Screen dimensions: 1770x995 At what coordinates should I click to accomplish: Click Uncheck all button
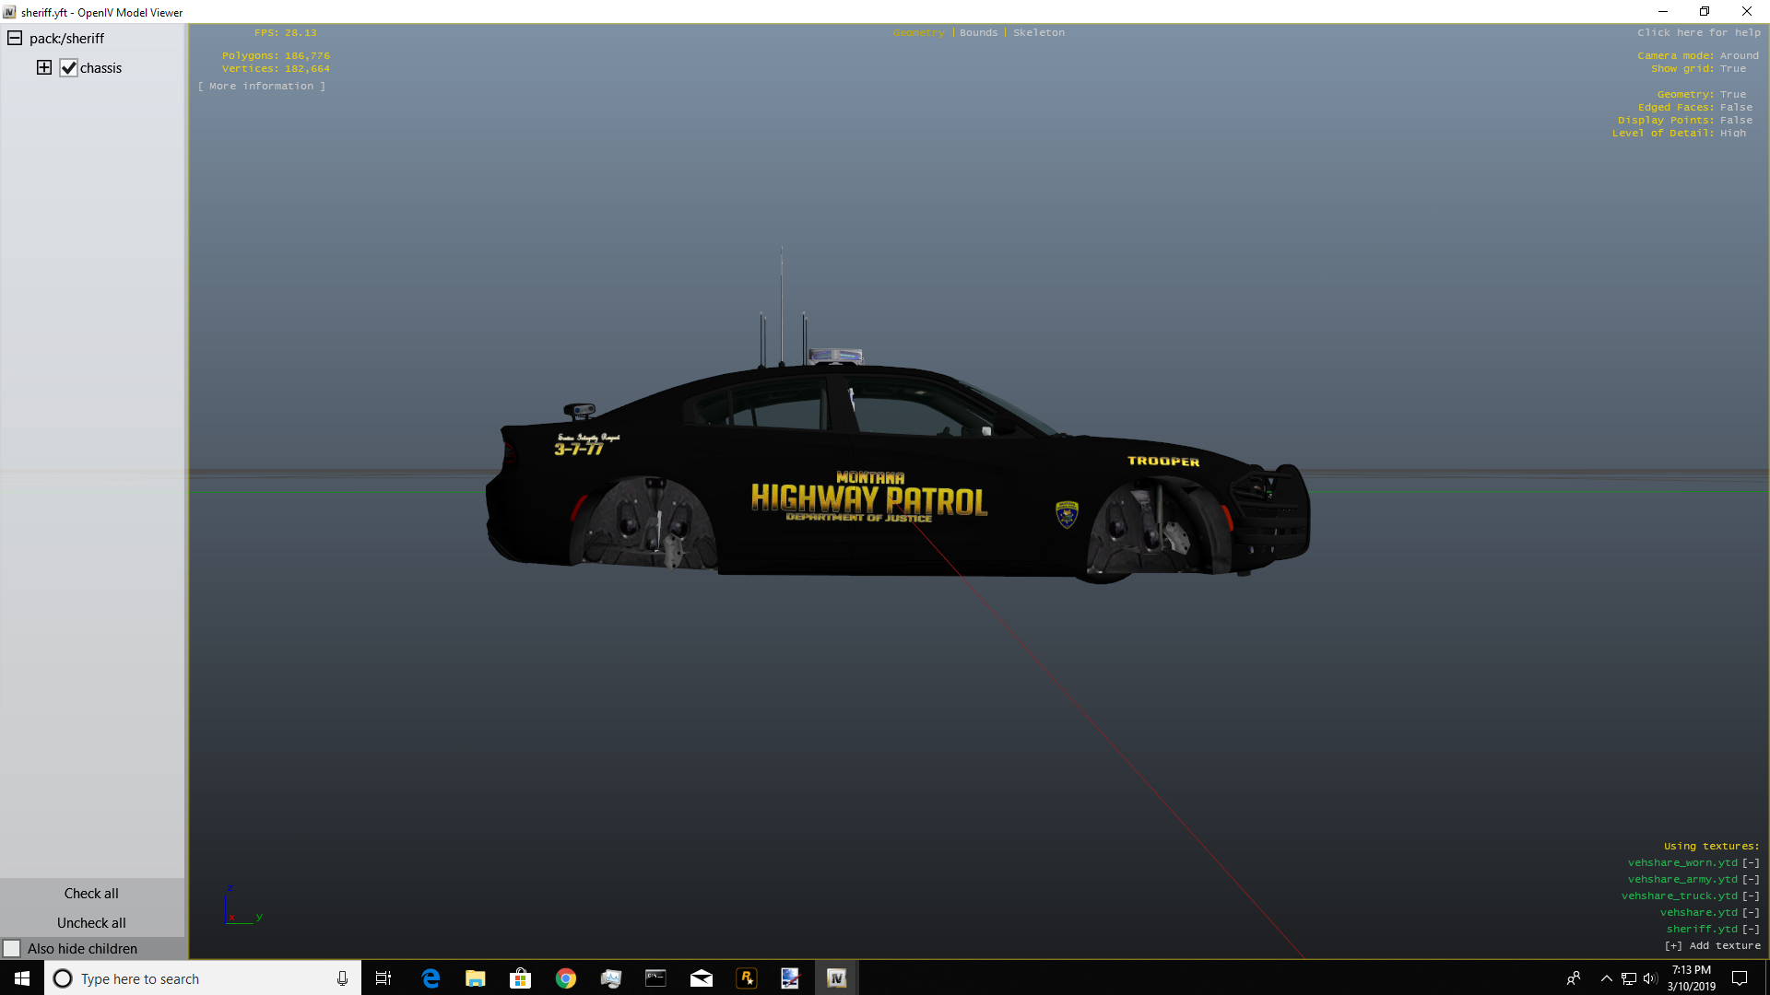(91, 922)
